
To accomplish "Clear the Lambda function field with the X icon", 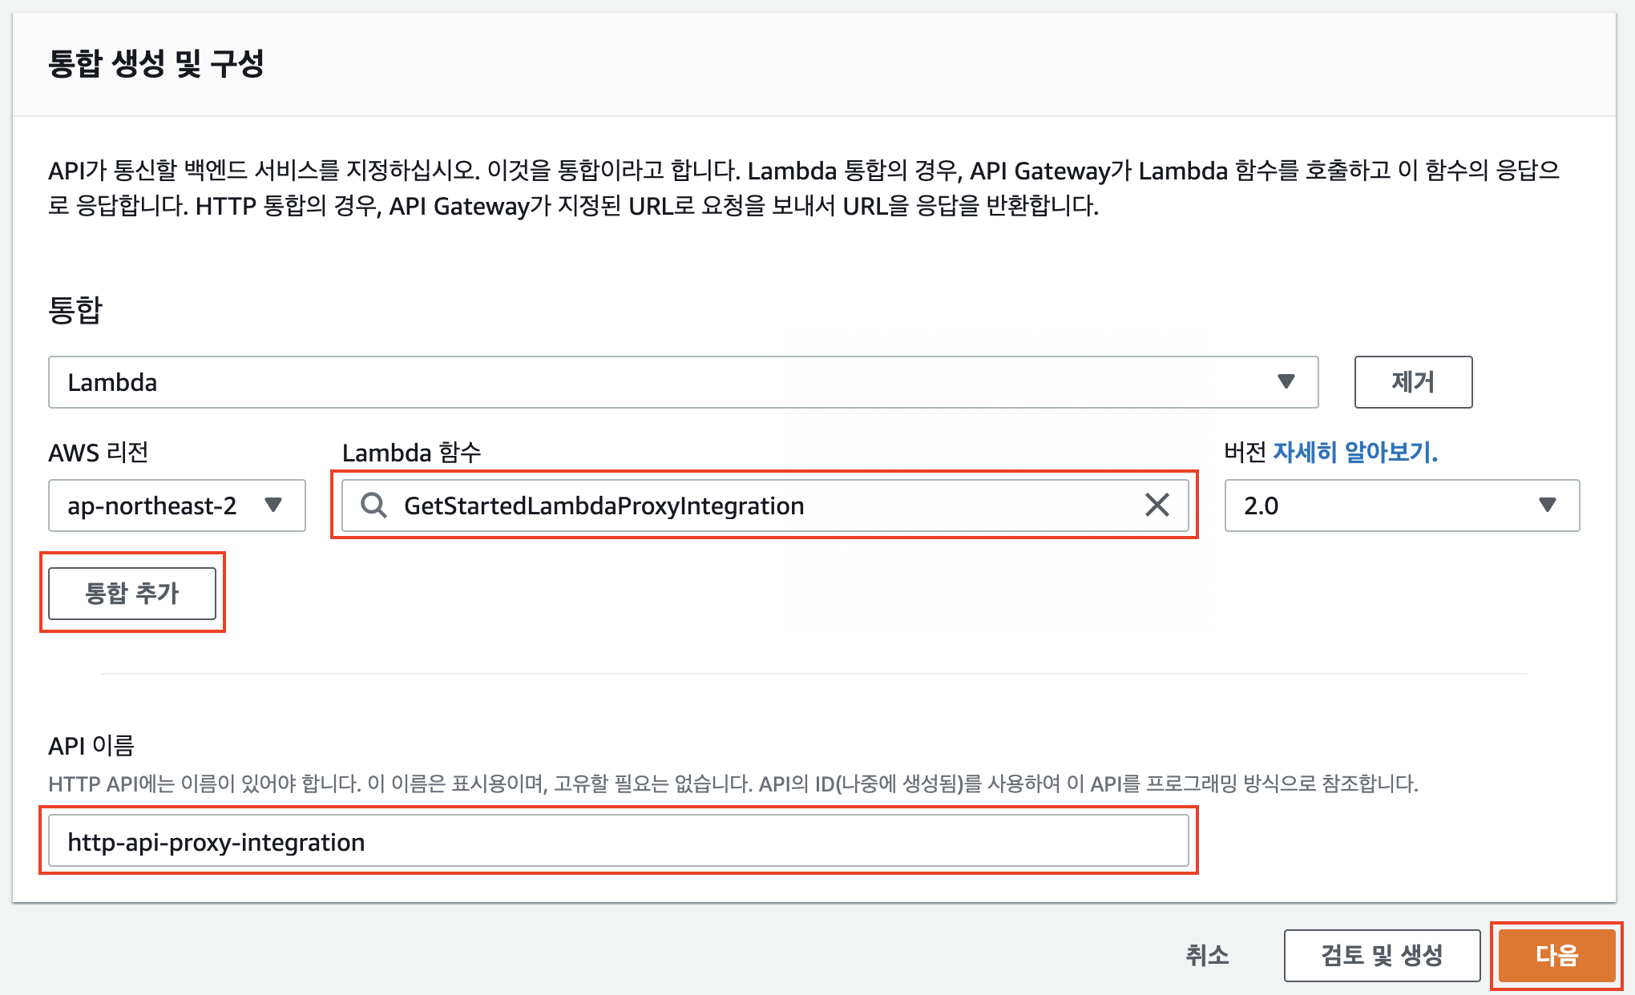I will coord(1157,505).
